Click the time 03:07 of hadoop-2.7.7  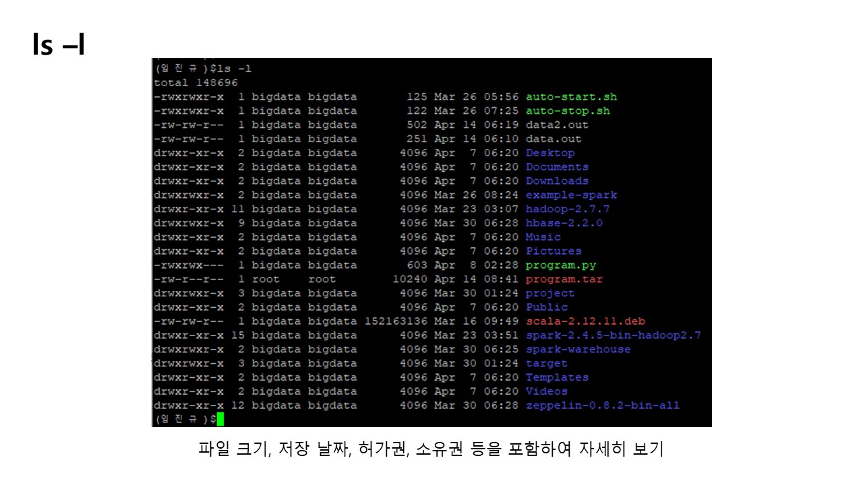[502, 209]
